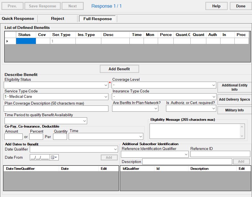252x197 pixels.
Task: Switch to the Reject tab
Action: tap(58, 19)
